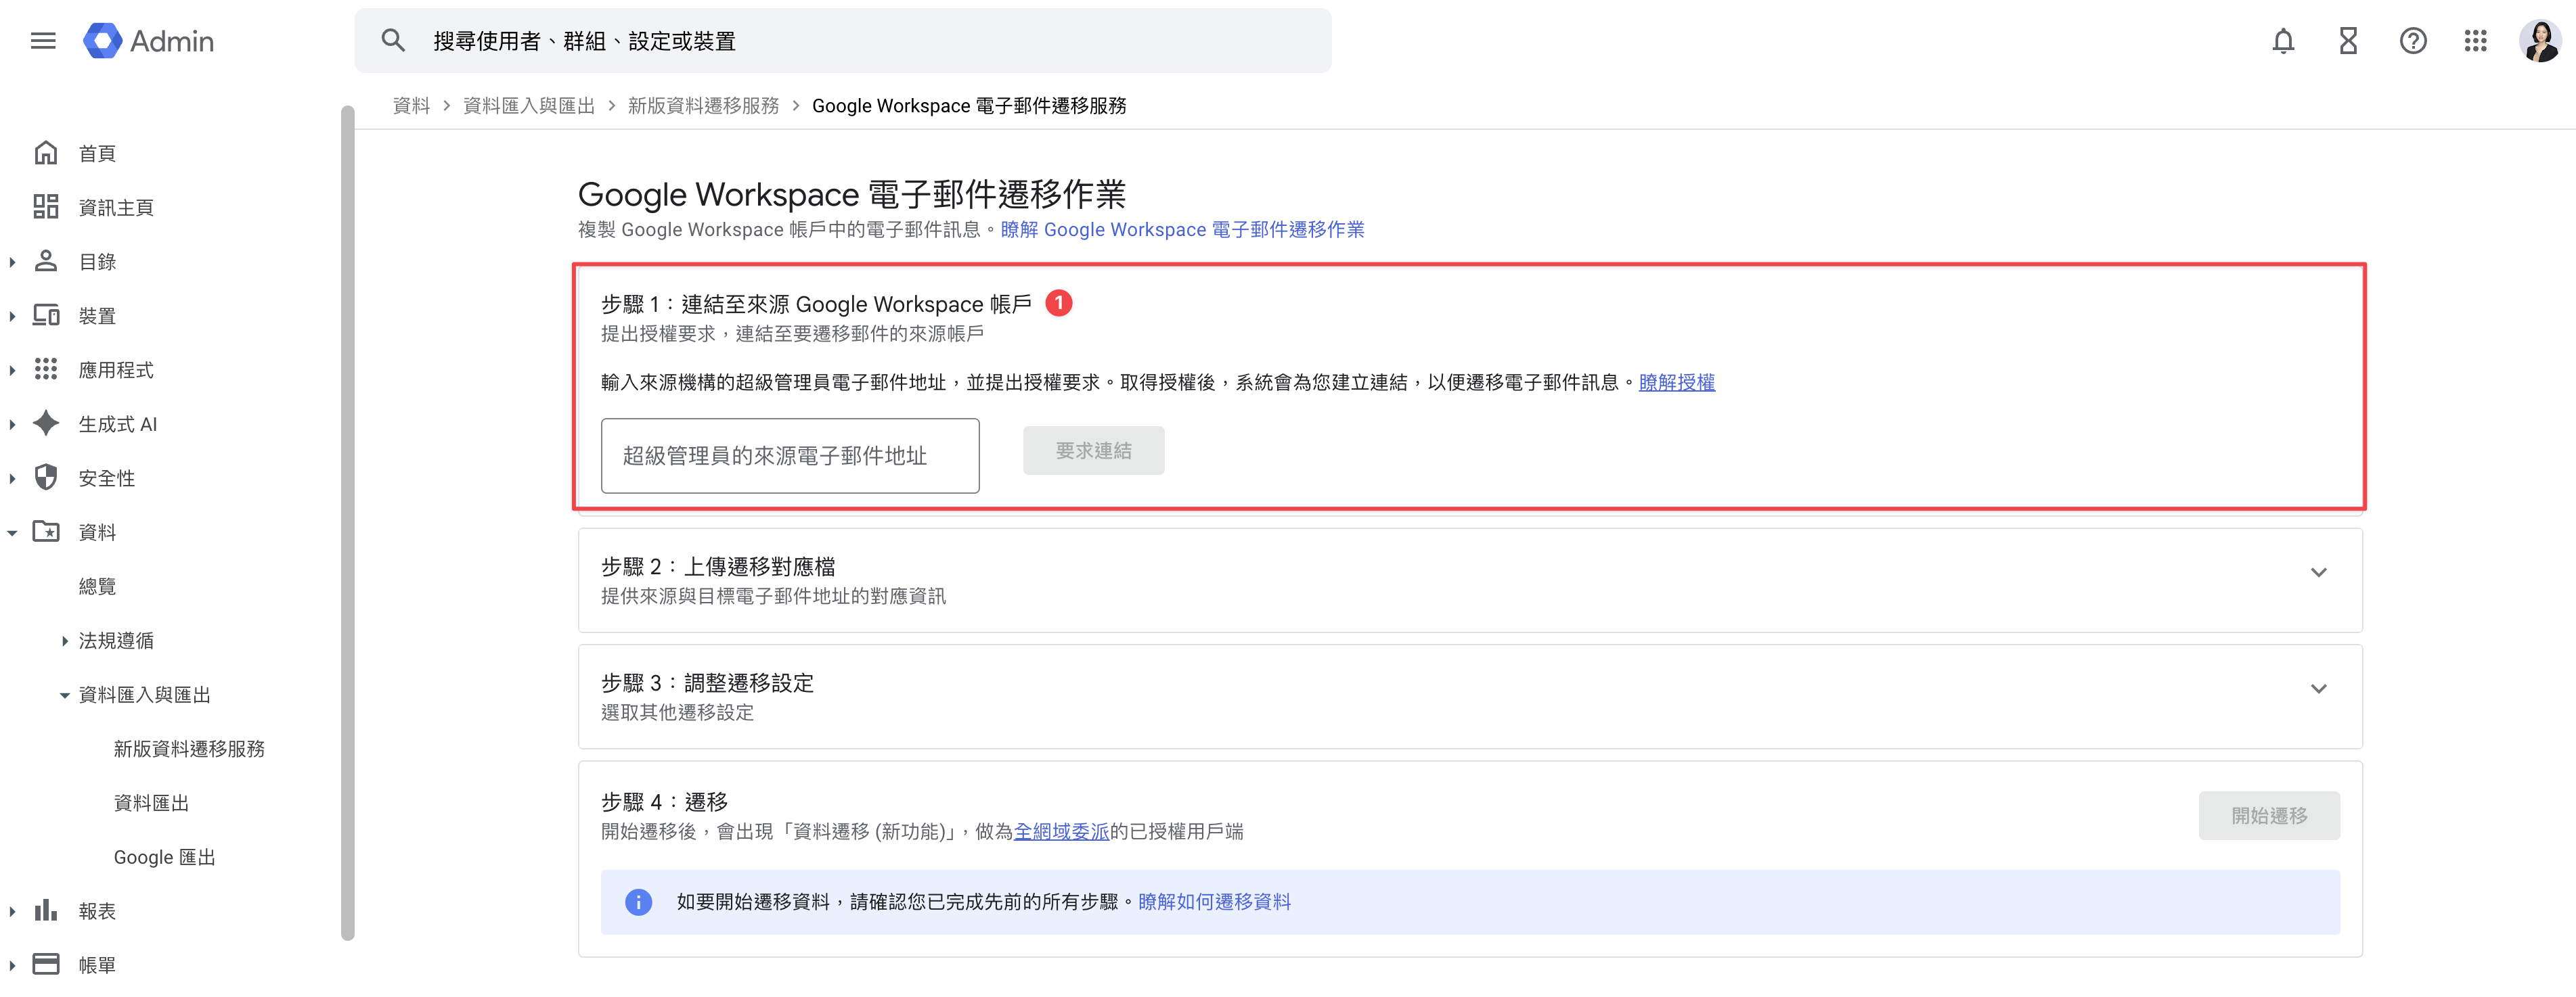Image resolution: width=2576 pixels, height=997 pixels.
Task: Click the 步驟 4：遷移 heading
Action: 664,802
